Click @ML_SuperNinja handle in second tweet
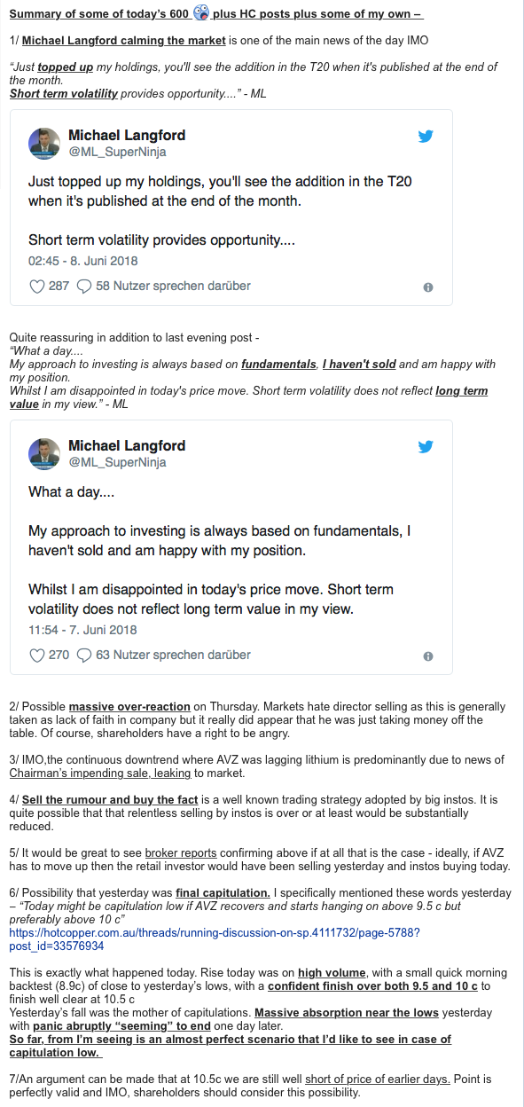The height and width of the screenshot is (1107, 524). [x=117, y=462]
